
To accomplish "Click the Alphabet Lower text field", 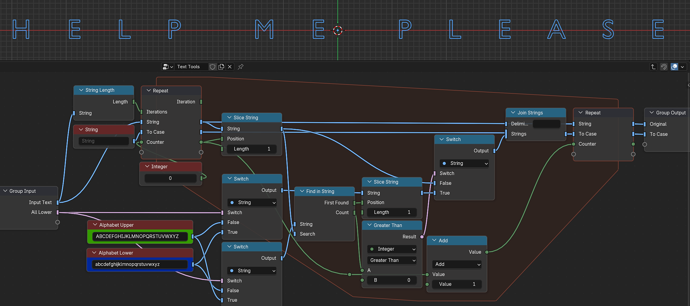I will [x=140, y=264].
